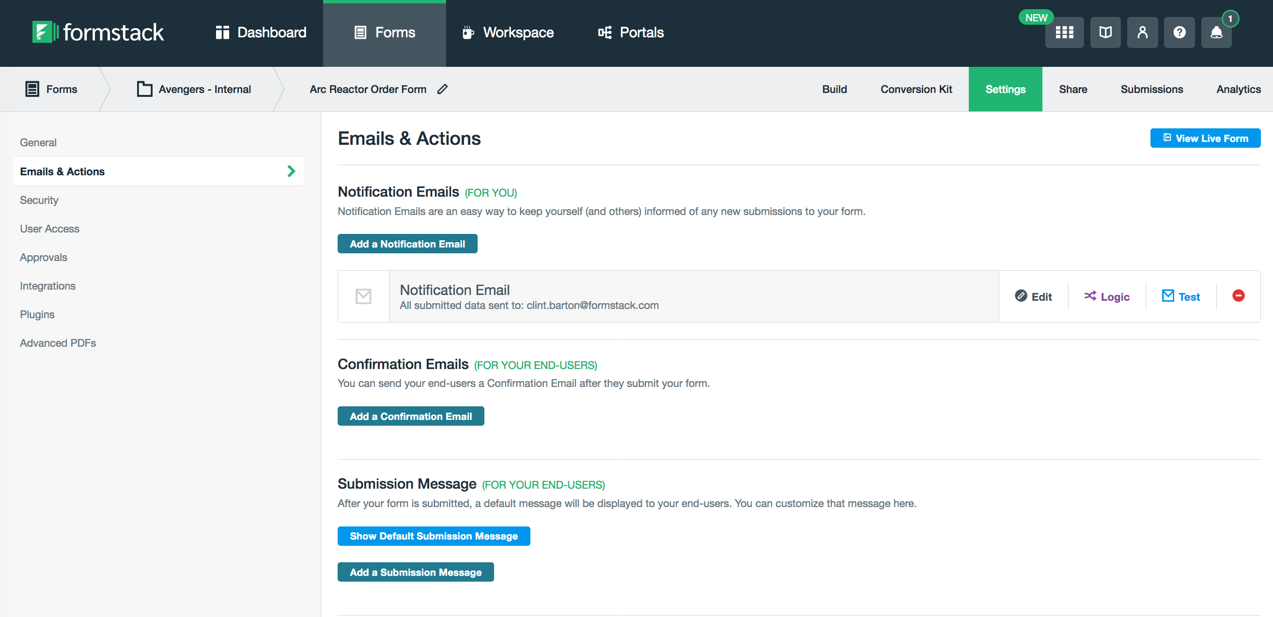Open the notifications bell

pyautogui.click(x=1216, y=32)
